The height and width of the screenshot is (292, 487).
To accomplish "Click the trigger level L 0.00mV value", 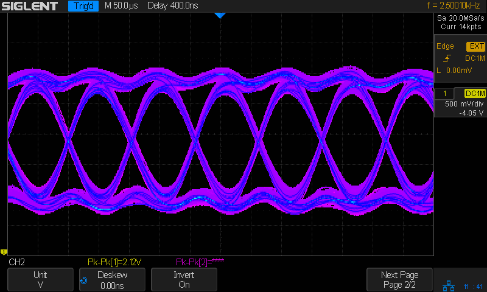I will tap(451, 71).
